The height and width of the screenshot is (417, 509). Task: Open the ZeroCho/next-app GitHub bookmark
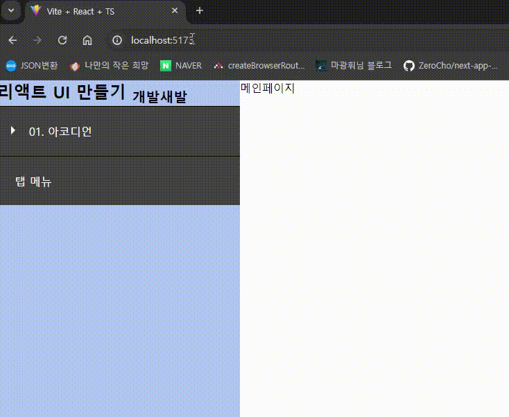click(x=451, y=66)
